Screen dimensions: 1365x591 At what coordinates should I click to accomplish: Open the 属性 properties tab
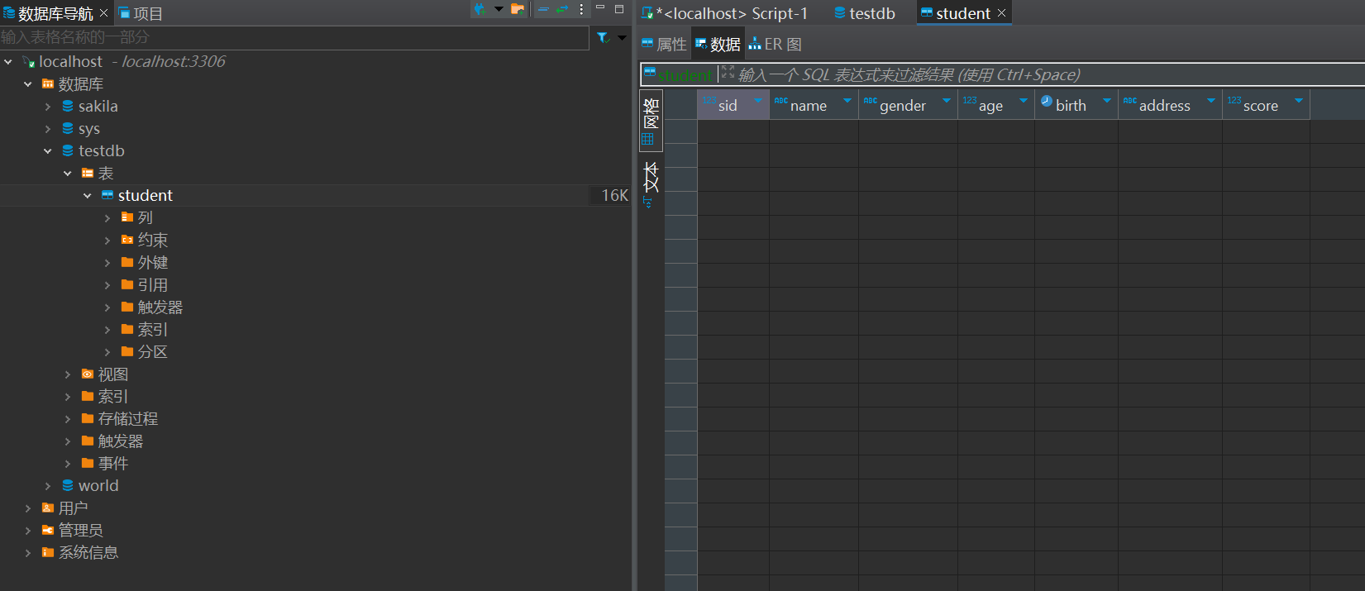coord(664,45)
